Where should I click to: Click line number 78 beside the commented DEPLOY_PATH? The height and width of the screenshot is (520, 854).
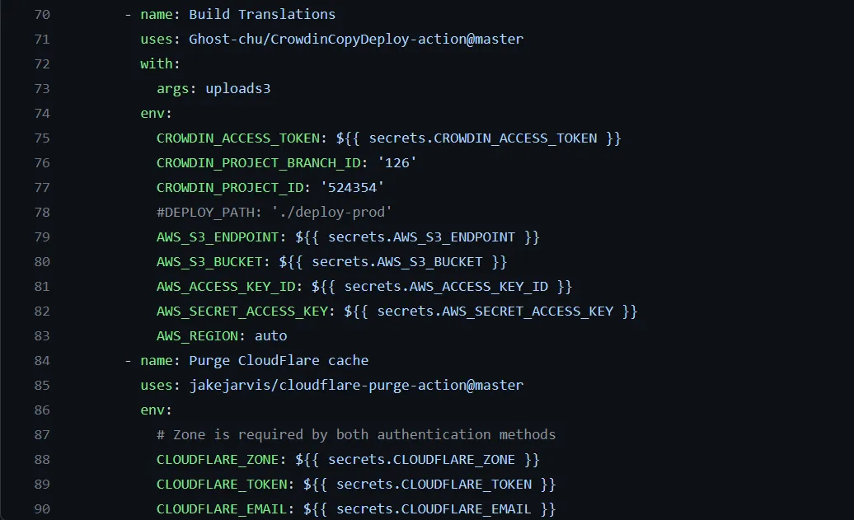pos(41,212)
